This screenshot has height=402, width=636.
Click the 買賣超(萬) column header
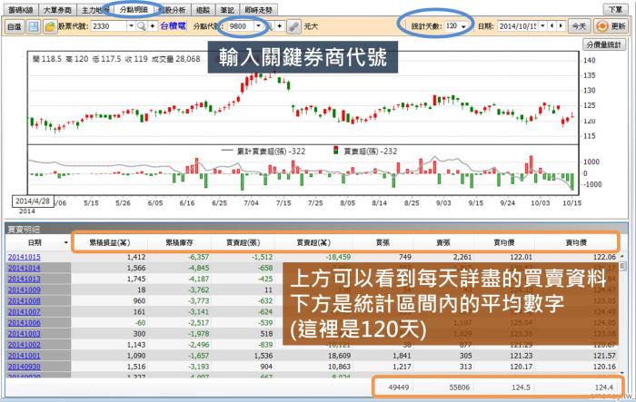point(313,242)
